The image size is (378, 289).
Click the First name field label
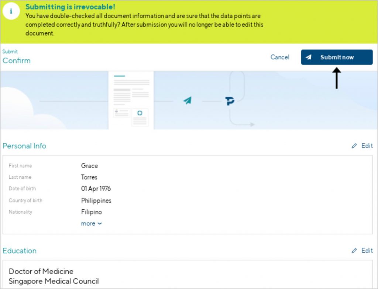(x=20, y=166)
